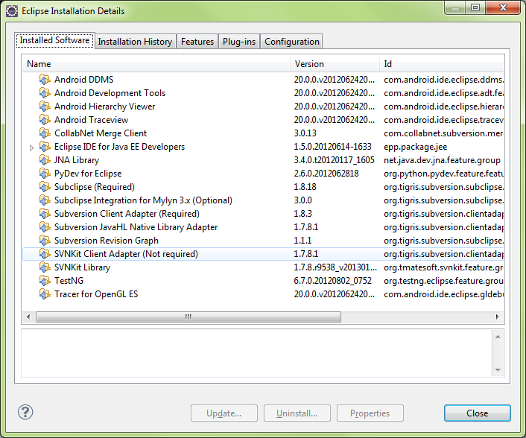This screenshot has width=526, height=438.
Task: Click the PyDev for Eclipse feature icon
Action: tap(45, 174)
